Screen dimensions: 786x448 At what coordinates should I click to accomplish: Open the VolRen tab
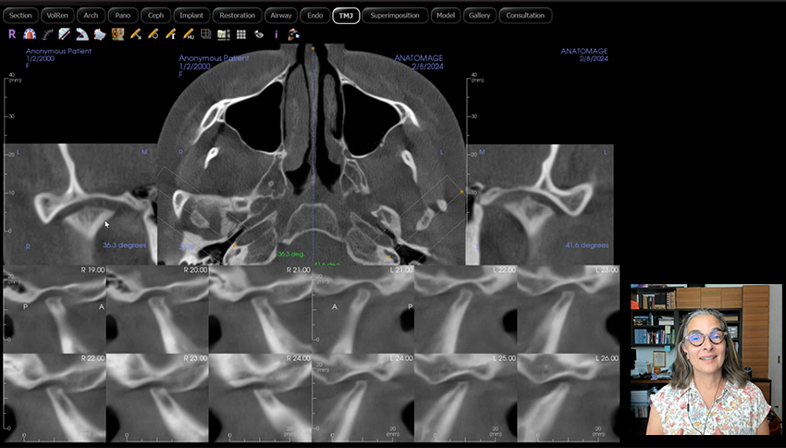click(x=57, y=16)
